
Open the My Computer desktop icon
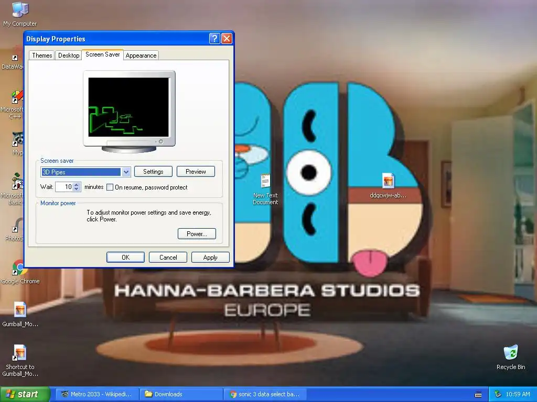coord(20,14)
